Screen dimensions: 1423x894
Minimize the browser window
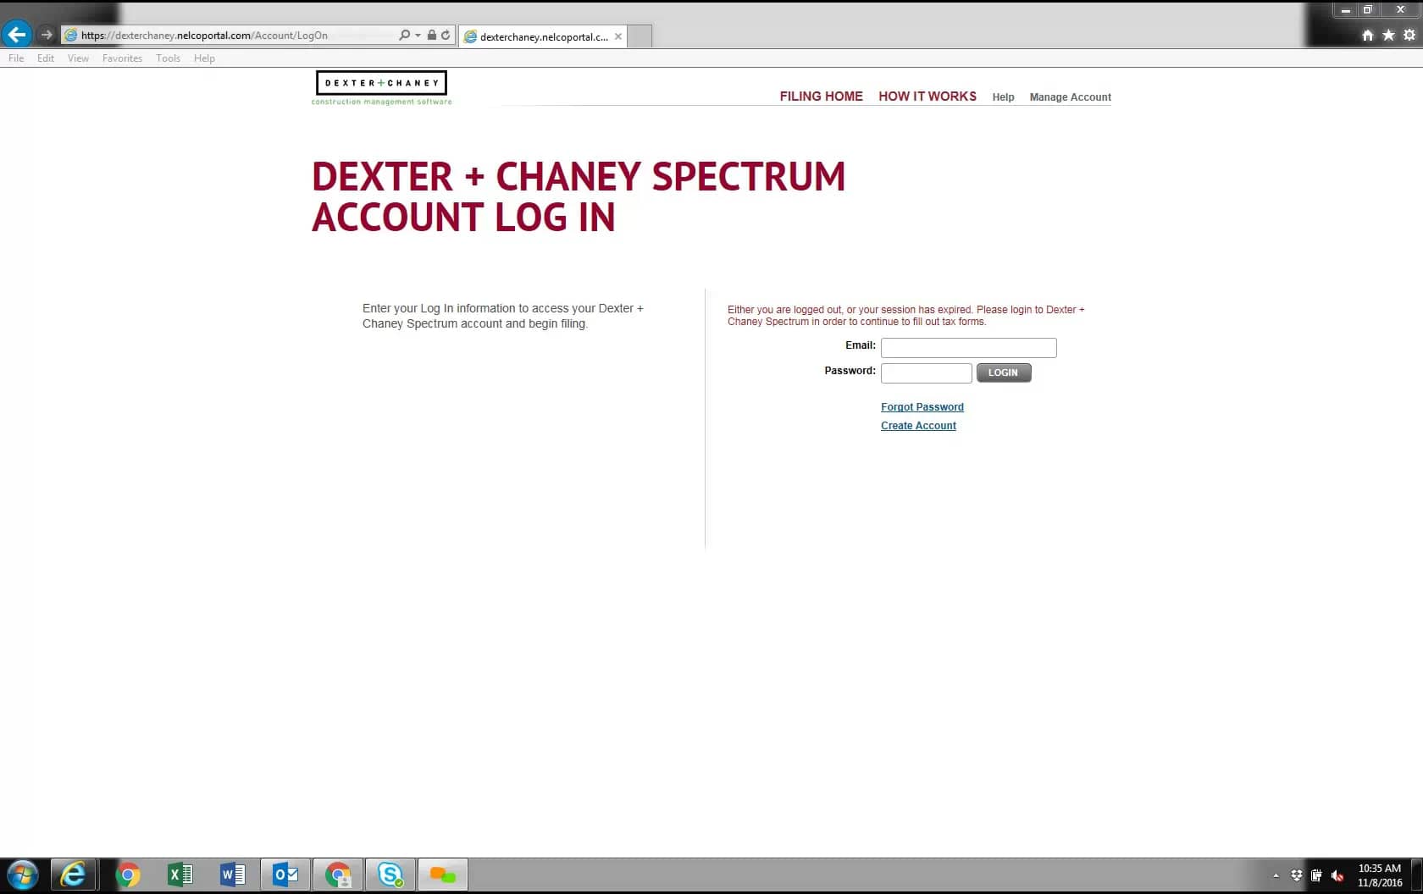pyautogui.click(x=1345, y=10)
